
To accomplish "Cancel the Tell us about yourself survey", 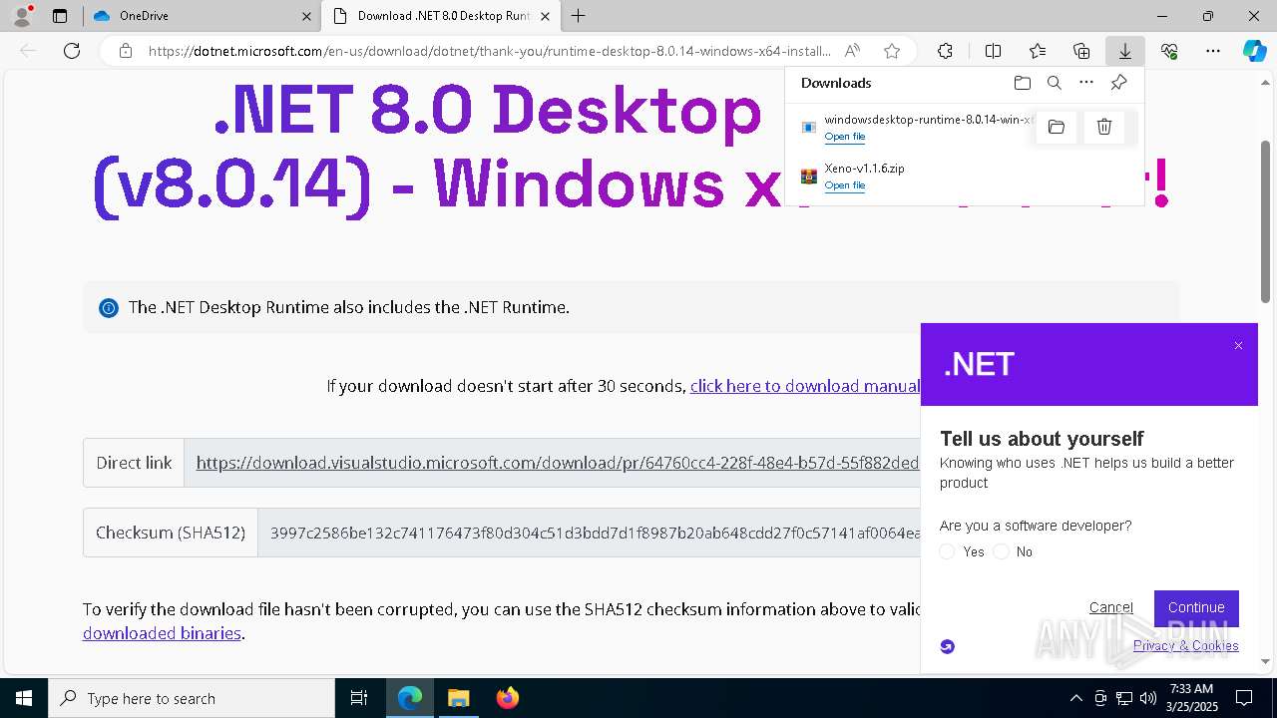I will coord(1111,607).
